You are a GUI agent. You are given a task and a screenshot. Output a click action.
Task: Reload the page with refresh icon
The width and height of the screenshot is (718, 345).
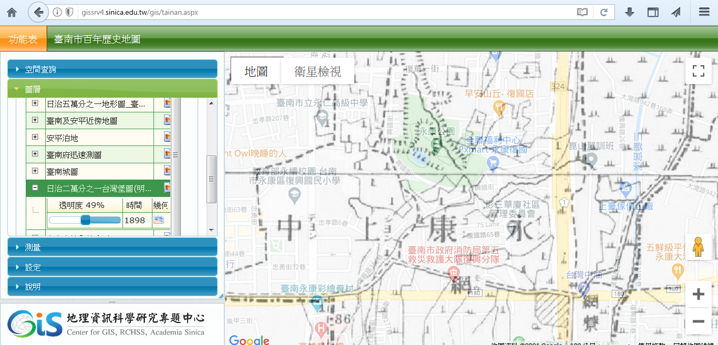click(604, 12)
